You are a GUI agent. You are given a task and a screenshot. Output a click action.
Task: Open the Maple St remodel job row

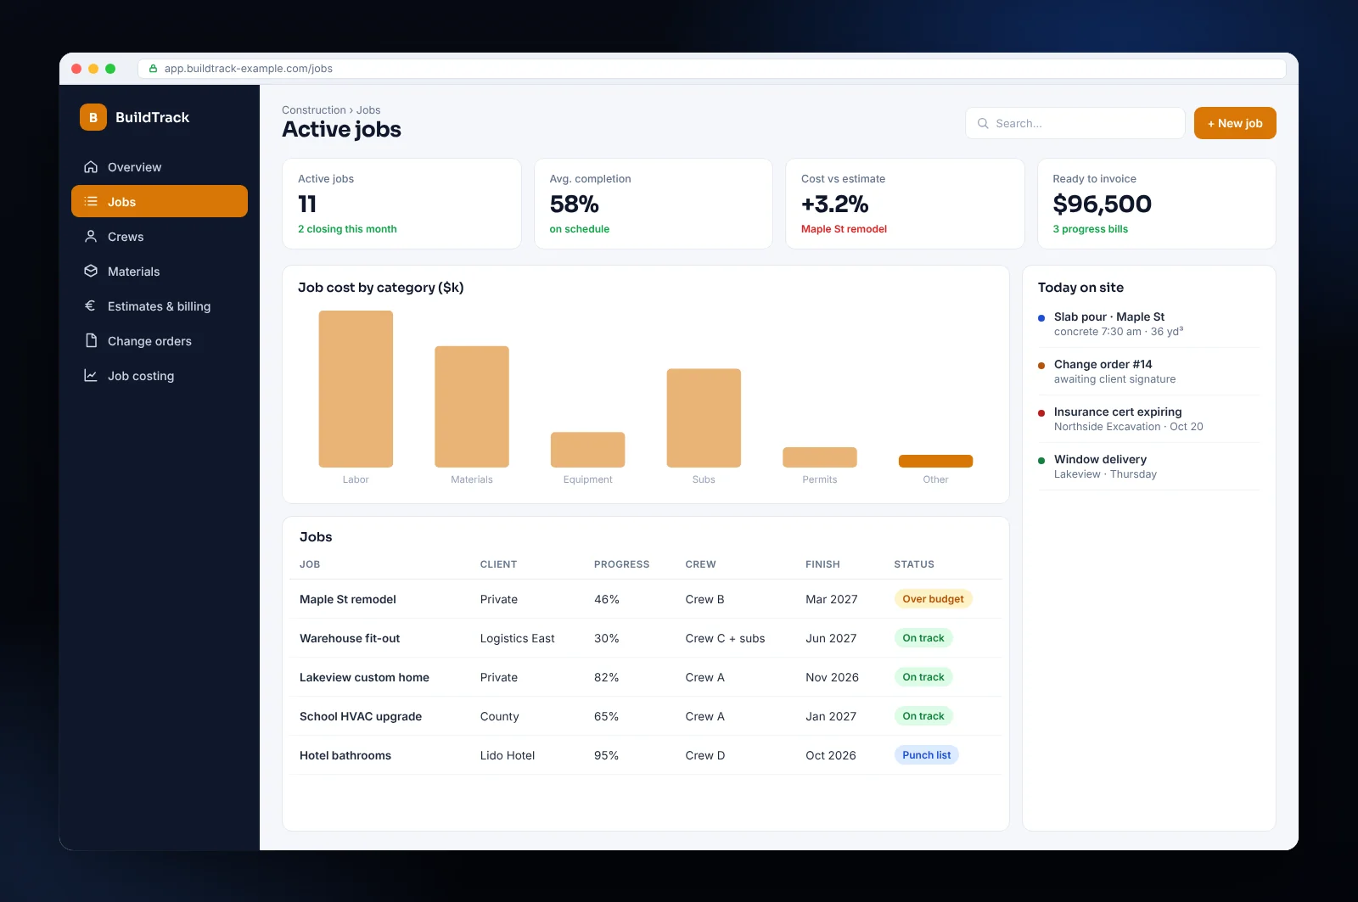[x=646, y=599]
